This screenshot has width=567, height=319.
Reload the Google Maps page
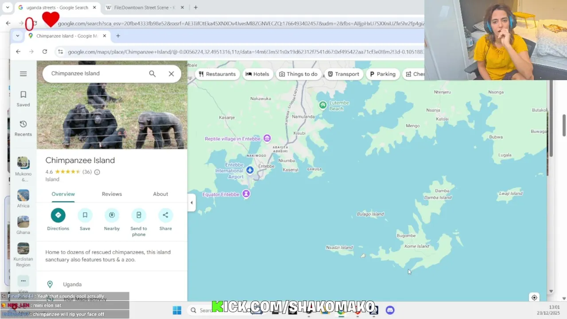[45, 52]
